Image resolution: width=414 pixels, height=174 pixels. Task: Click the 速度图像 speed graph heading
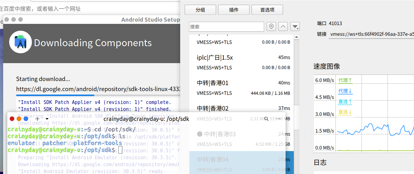(x=327, y=66)
